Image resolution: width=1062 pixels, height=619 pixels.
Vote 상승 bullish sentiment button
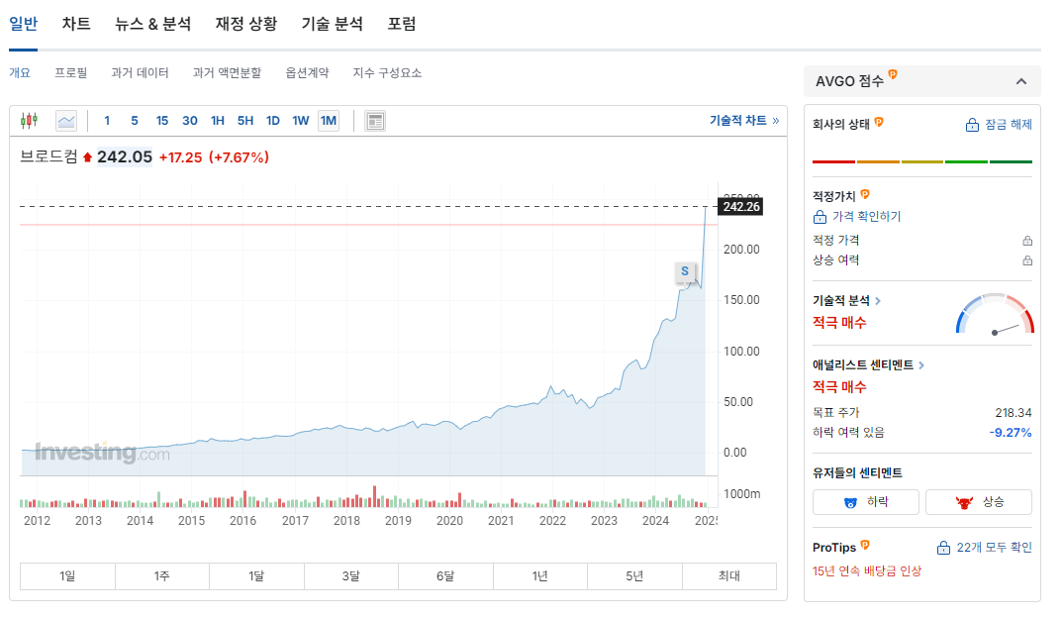tap(979, 502)
